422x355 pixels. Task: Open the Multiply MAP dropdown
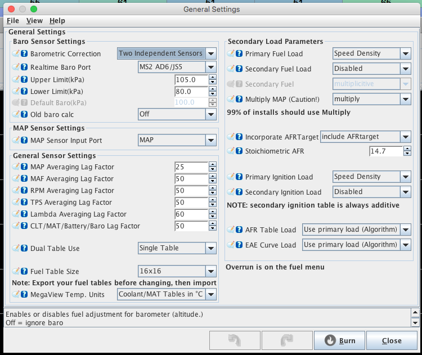click(x=406, y=99)
